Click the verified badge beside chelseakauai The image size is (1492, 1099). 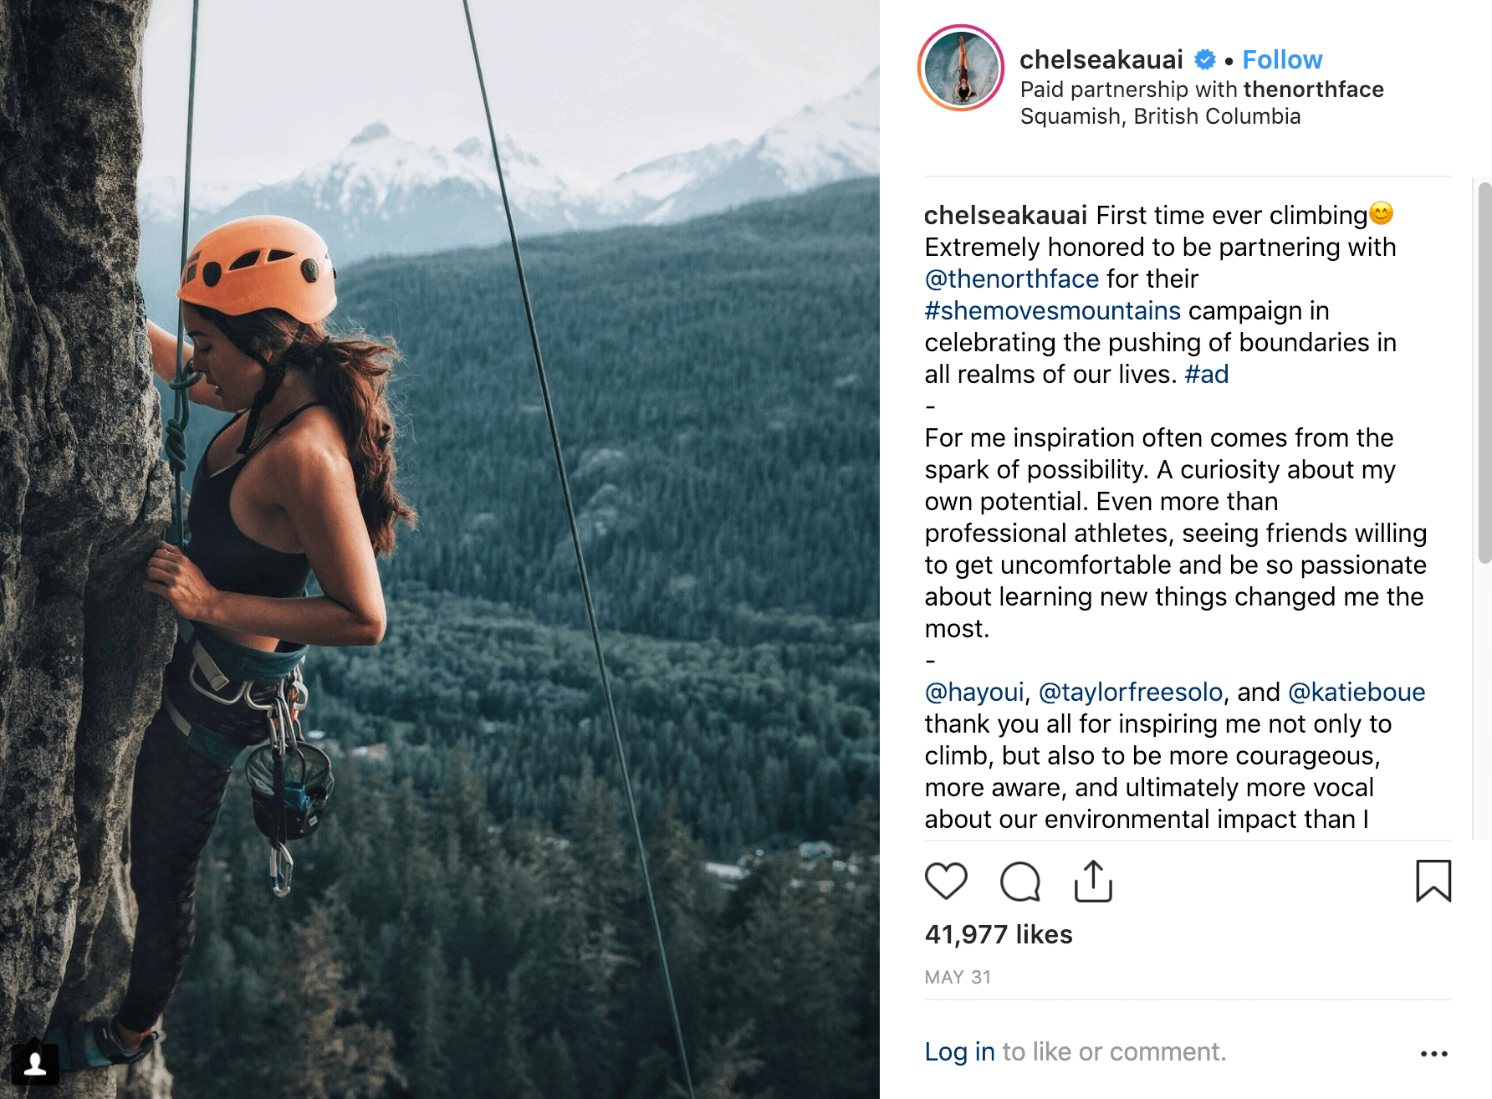tap(1205, 59)
